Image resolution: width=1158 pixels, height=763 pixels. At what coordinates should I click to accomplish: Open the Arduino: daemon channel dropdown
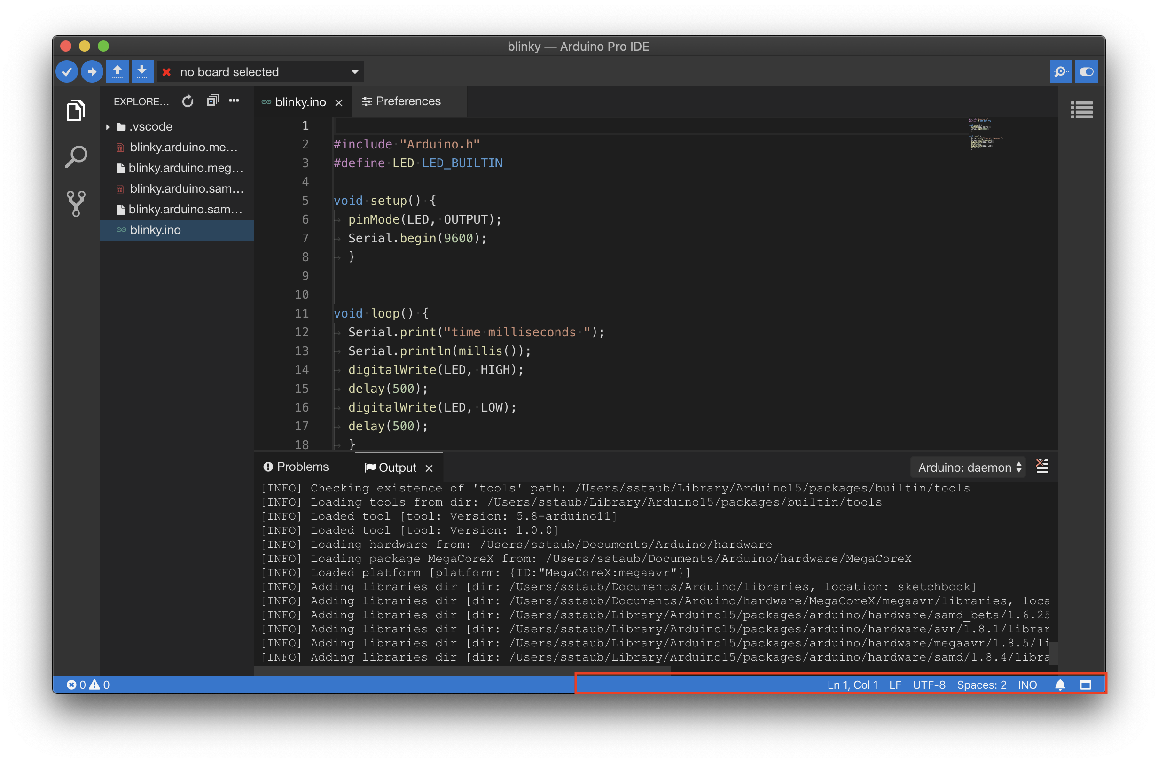pos(969,467)
